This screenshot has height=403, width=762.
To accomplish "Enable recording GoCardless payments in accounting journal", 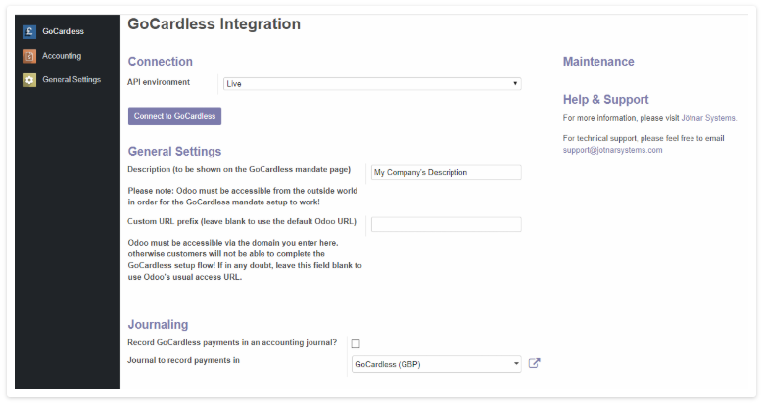I will pyautogui.click(x=356, y=343).
